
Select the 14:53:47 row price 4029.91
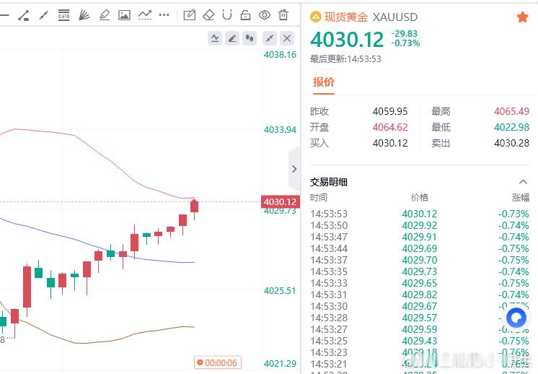(x=420, y=237)
